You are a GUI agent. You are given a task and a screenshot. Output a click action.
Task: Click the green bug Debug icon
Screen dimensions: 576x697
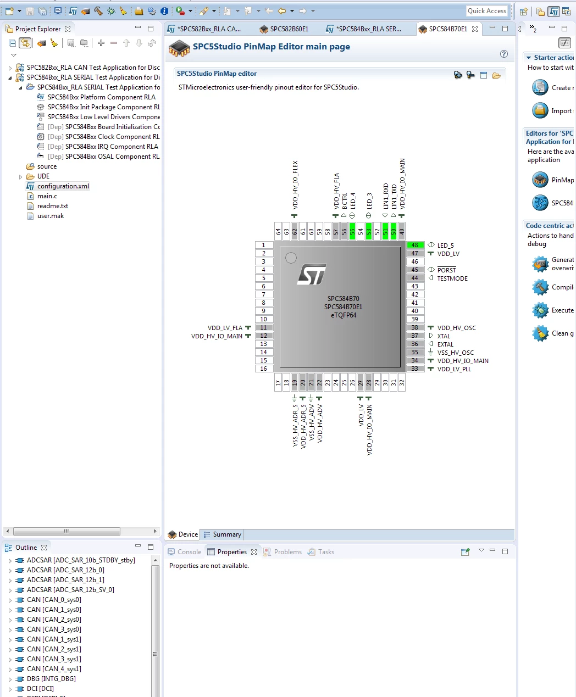pos(111,11)
